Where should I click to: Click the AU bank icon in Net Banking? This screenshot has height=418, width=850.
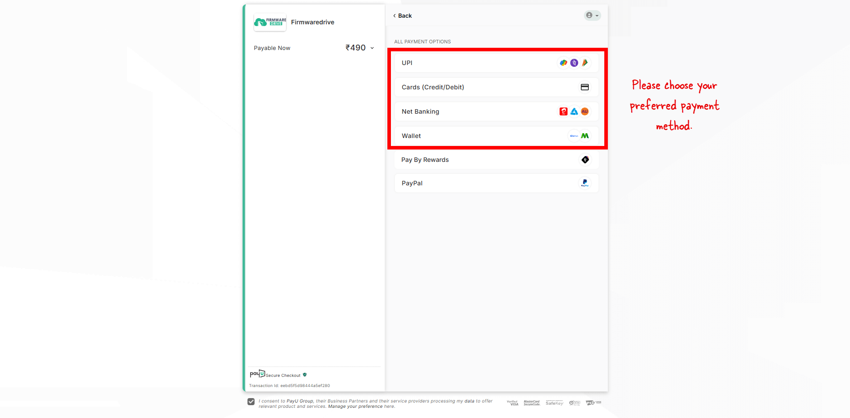[x=585, y=111]
